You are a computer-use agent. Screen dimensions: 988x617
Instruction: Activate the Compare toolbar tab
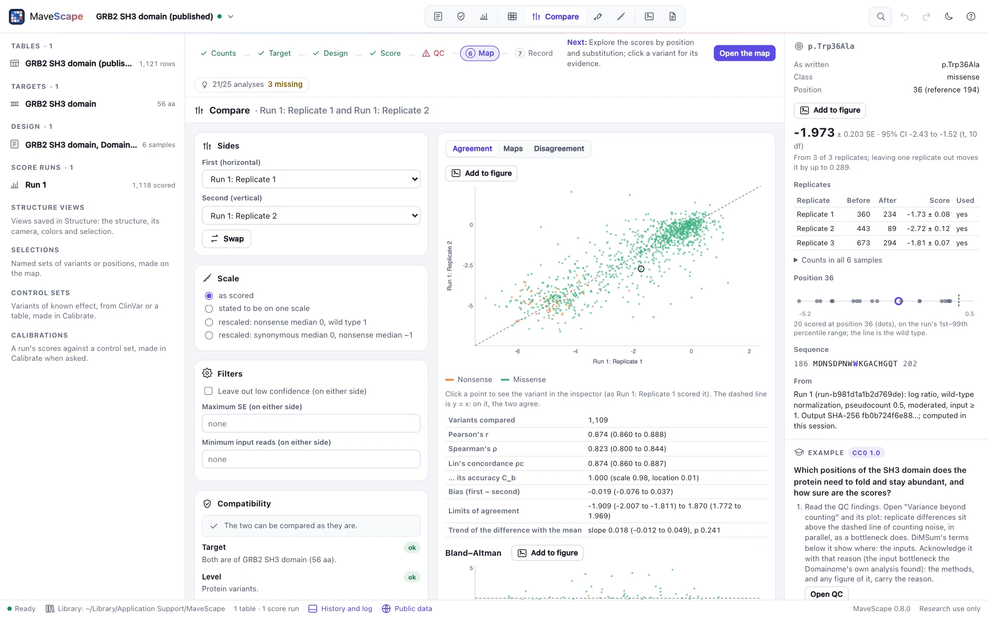click(555, 16)
